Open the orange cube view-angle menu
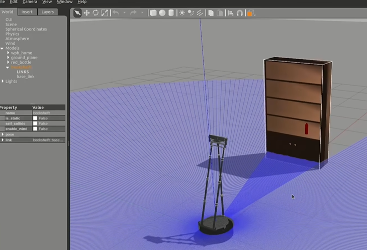 251,14
